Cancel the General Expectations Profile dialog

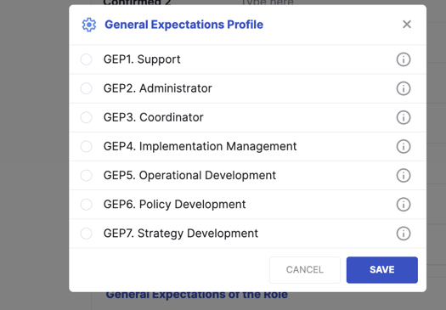[x=305, y=270]
